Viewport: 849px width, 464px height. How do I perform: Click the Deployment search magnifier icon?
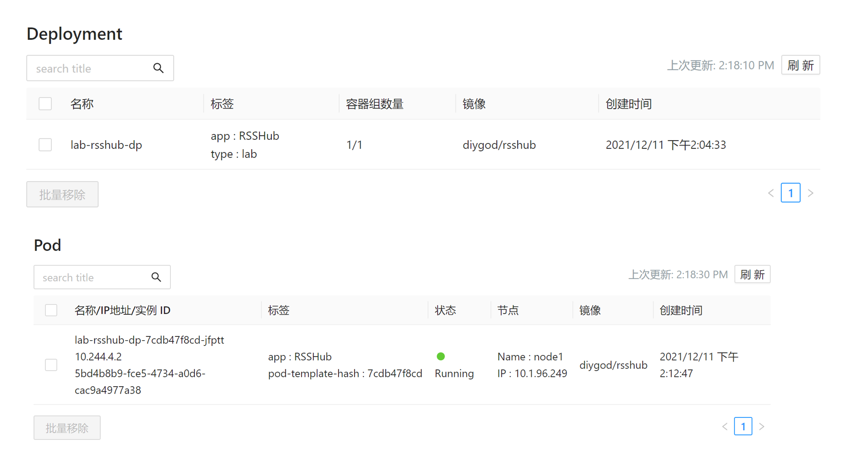coord(159,68)
